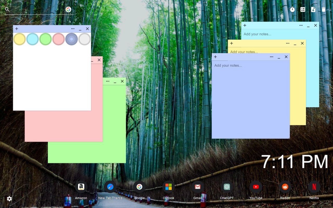Click the magnifying glass search icon

[x=7, y=9]
